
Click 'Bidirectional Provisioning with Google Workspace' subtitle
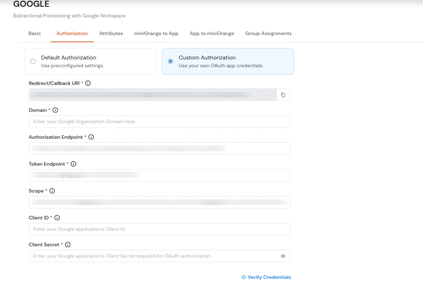coord(70,15)
